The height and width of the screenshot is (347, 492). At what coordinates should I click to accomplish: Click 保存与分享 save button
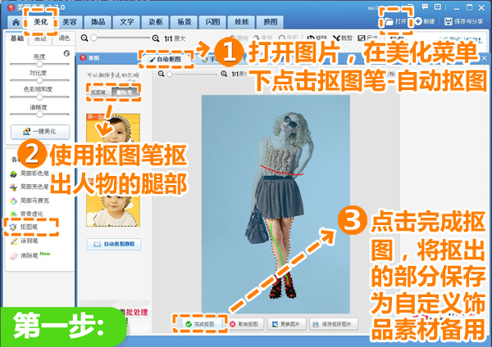click(x=464, y=21)
